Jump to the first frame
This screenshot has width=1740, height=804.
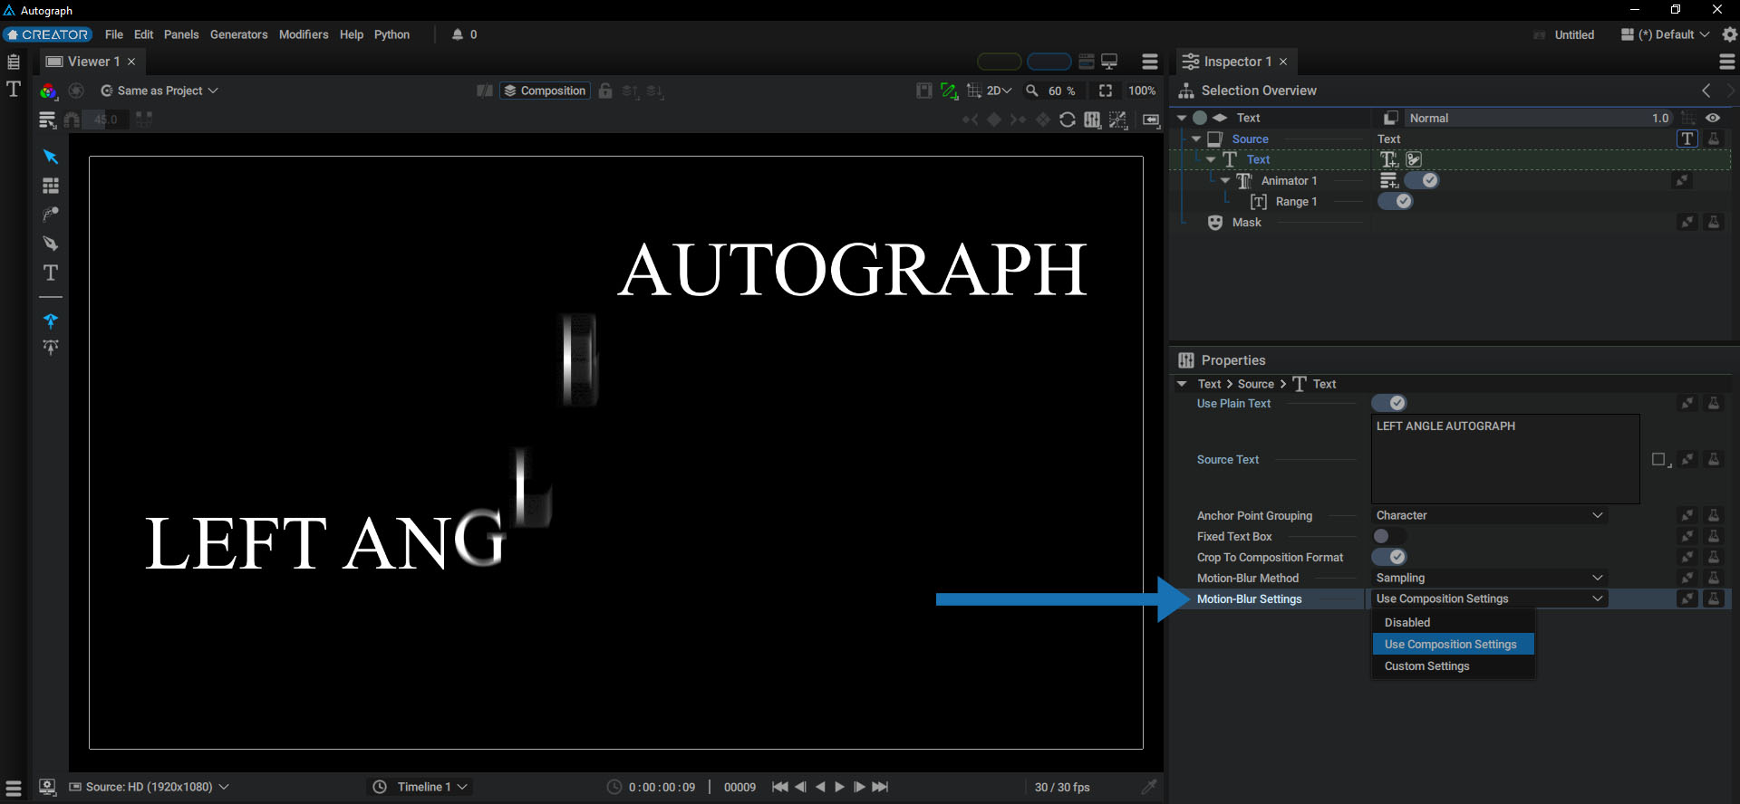tap(779, 787)
